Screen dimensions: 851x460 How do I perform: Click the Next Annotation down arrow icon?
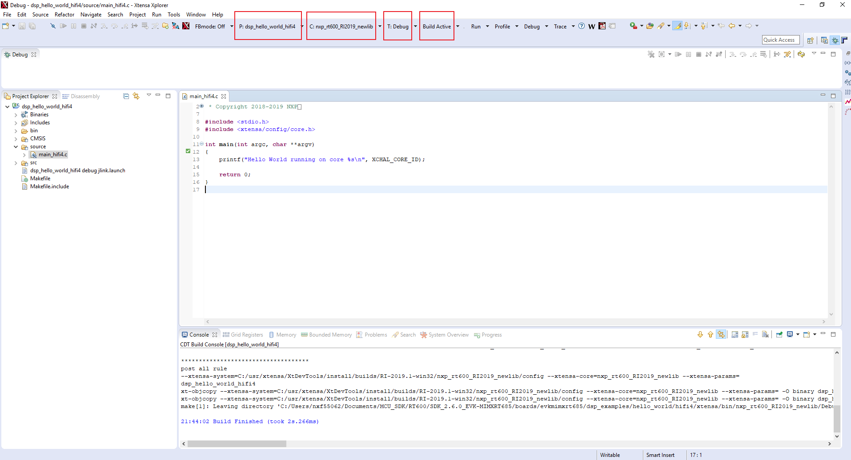[687, 26]
